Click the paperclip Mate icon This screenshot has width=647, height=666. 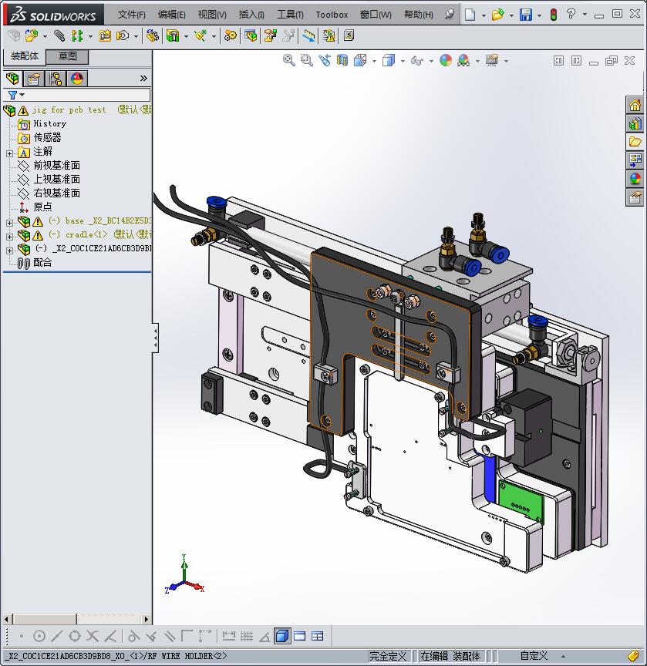point(59,35)
